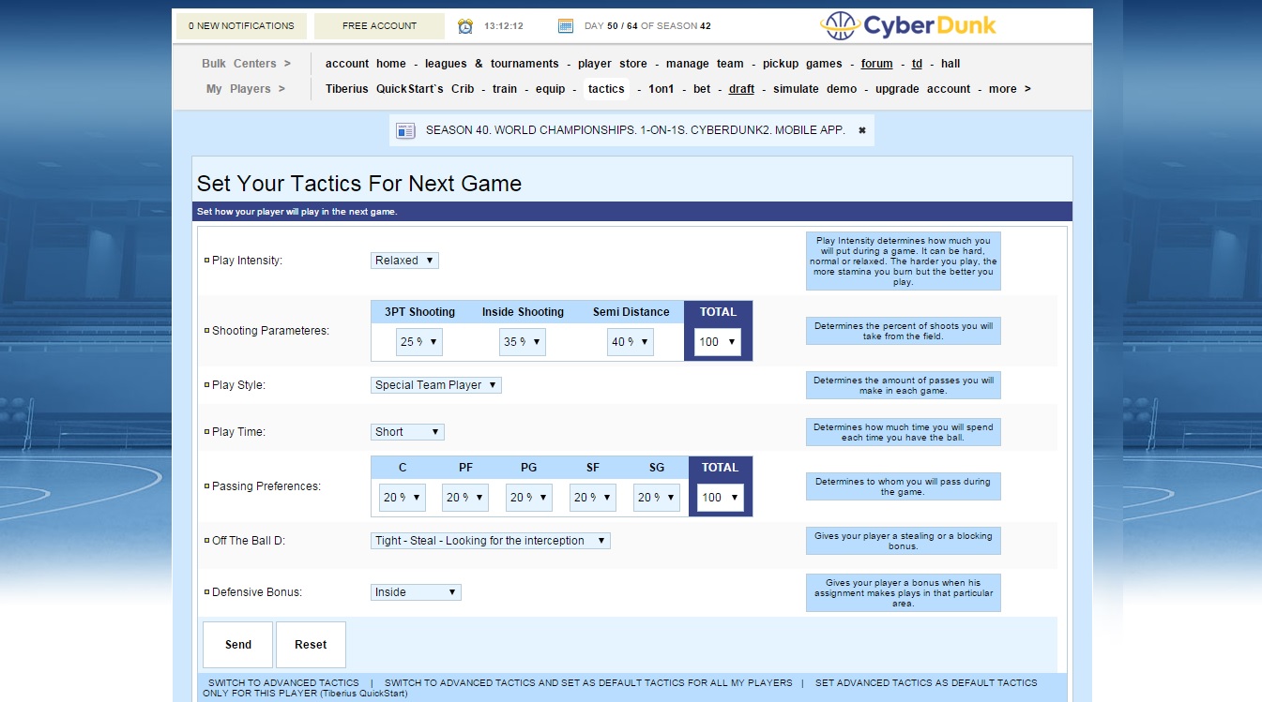Open upgrade account page

[x=923, y=89]
